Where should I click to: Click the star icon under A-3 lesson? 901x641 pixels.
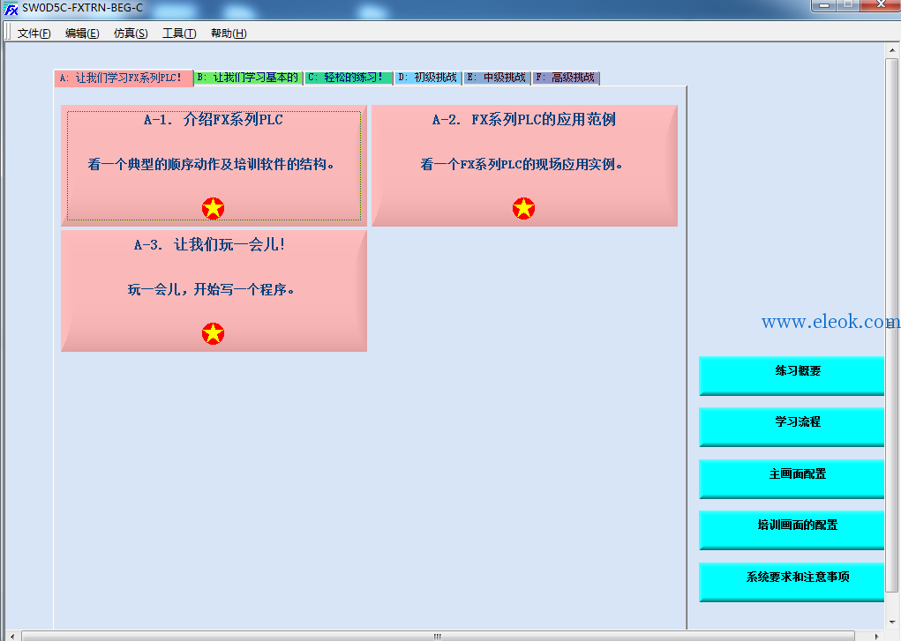coord(214,333)
